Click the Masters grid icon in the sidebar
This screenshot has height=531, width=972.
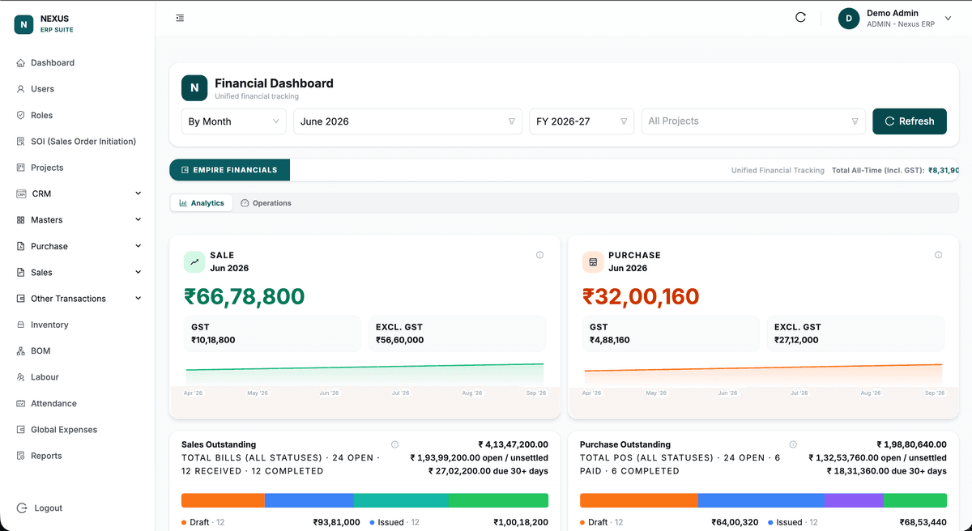pos(21,220)
